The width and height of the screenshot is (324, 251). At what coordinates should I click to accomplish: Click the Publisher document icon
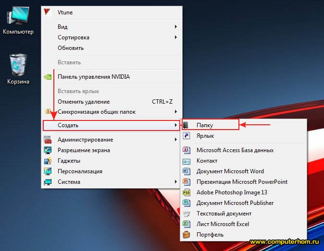pyautogui.click(x=187, y=203)
